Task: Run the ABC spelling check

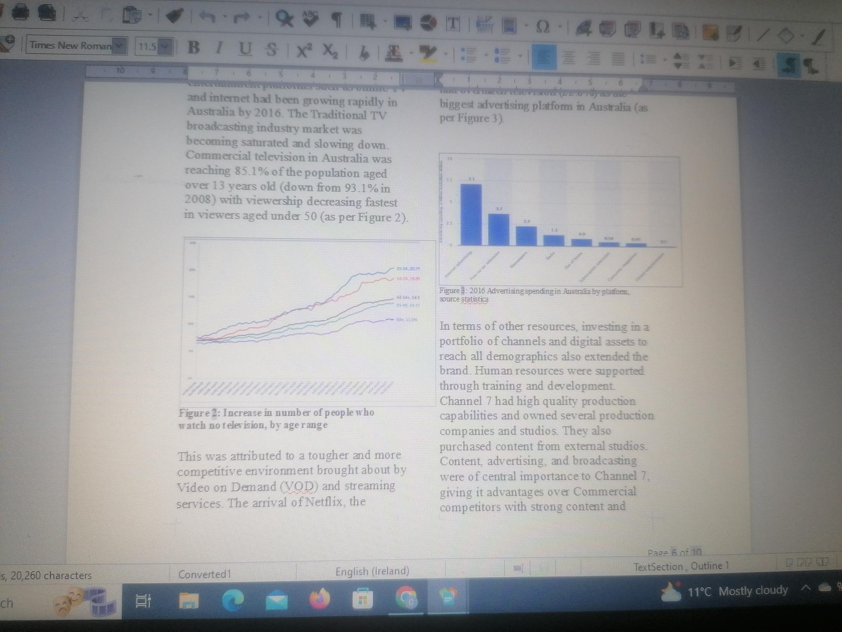Action: (x=311, y=19)
